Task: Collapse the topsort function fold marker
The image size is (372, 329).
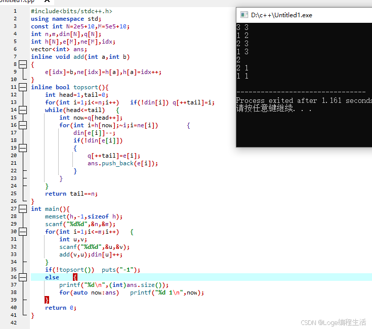Action: point(23,87)
